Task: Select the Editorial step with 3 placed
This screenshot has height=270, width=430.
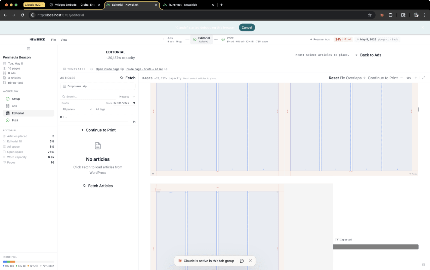Action: [x=202, y=40]
